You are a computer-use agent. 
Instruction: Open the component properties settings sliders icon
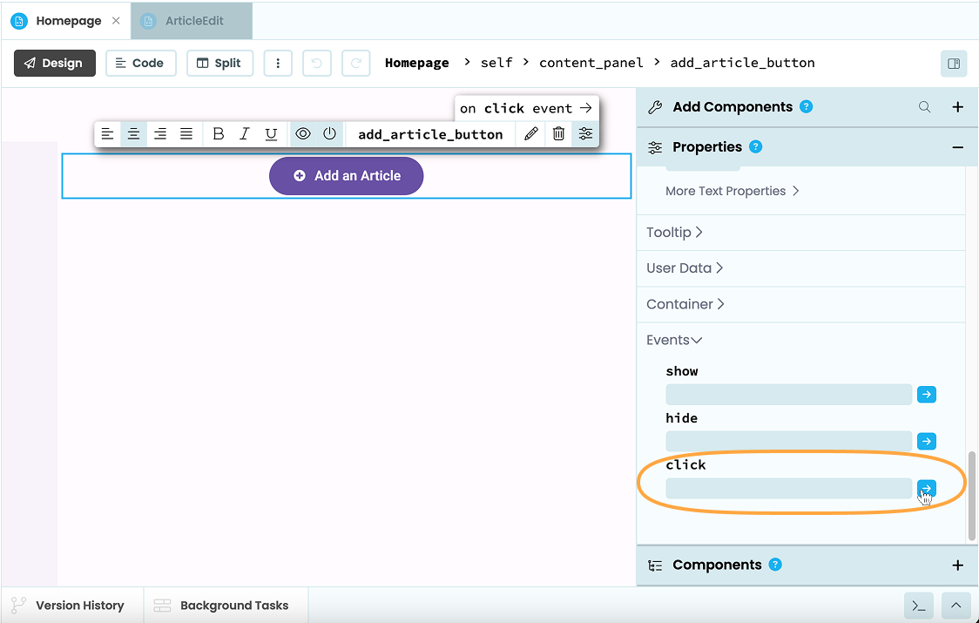click(584, 133)
